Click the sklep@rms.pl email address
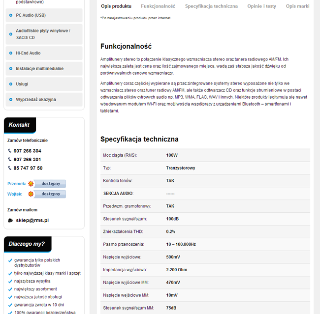 pyautogui.click(x=32, y=221)
